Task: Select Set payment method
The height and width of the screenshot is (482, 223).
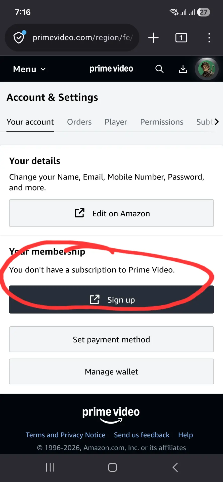Action: click(111, 339)
